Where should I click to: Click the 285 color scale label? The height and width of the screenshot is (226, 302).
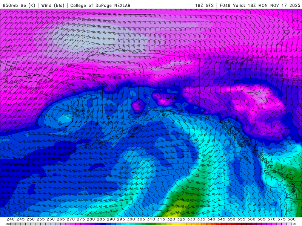click(x=101, y=219)
